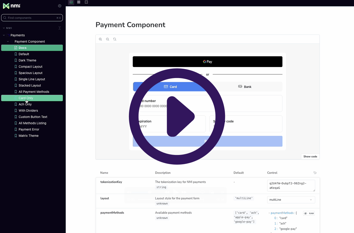Collapse all items under NMI section
This screenshot has height=233, width=354.
point(60,28)
